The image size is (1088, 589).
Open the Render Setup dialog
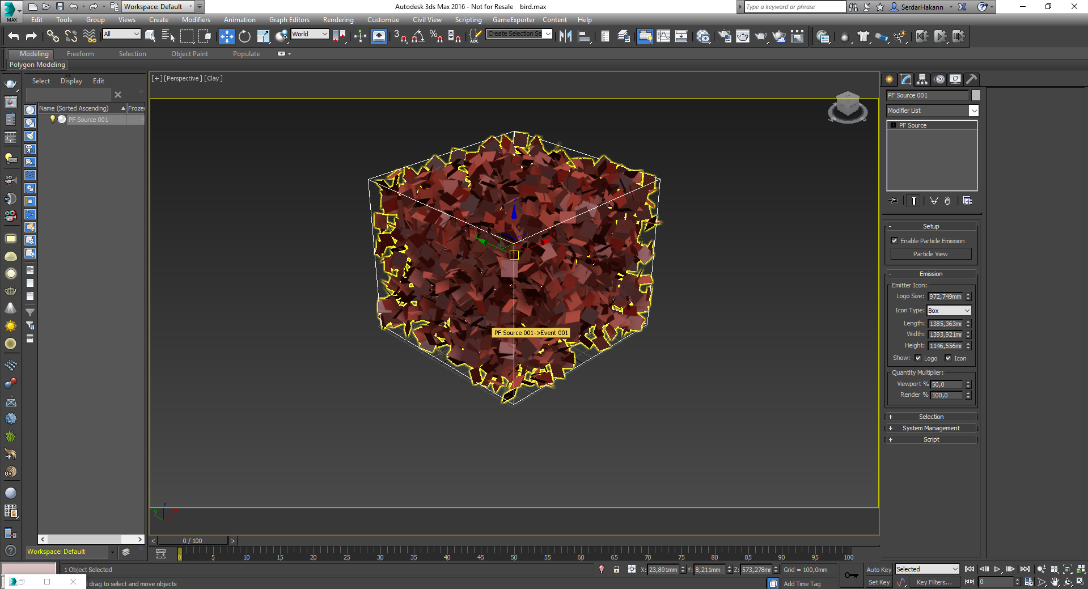pyautogui.click(x=724, y=36)
